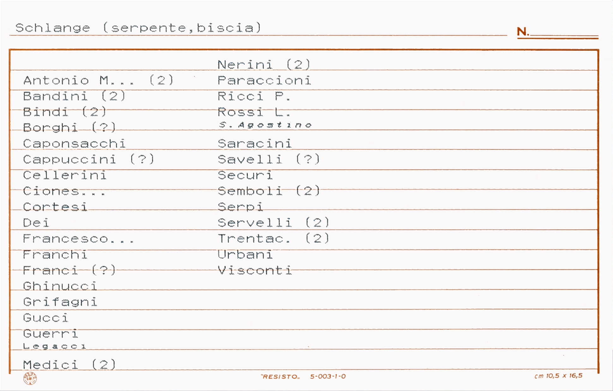Image resolution: width=613 pixels, height=391 pixels.
Task: Select the Schlange (serpente,biscia) title
Action: pyautogui.click(x=139, y=28)
